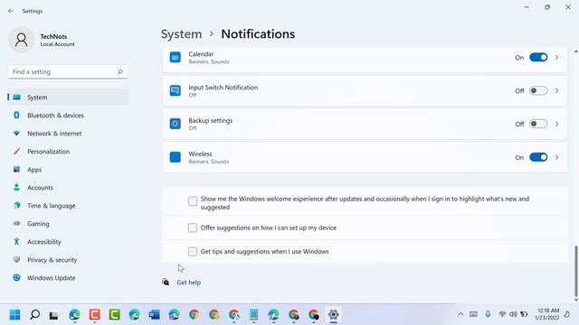
Task: Open Time & language settings
Action: click(x=68, y=206)
